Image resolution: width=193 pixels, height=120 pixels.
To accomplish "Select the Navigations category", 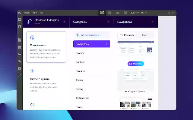I will tap(92, 44).
